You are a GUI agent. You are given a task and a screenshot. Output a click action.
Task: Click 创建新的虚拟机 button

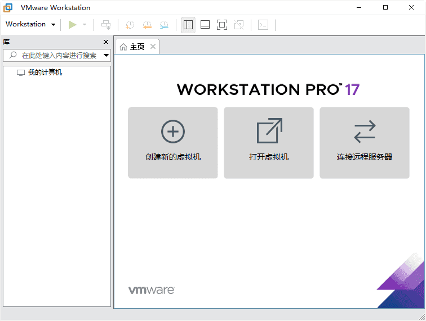click(x=172, y=143)
